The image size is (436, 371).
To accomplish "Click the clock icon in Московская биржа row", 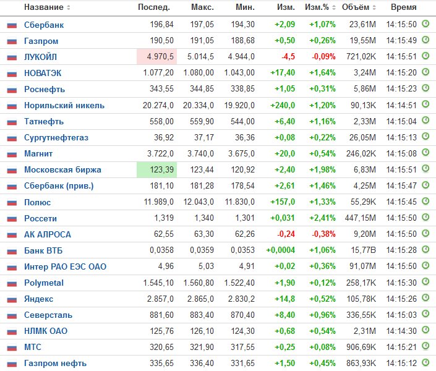I will [425, 169].
